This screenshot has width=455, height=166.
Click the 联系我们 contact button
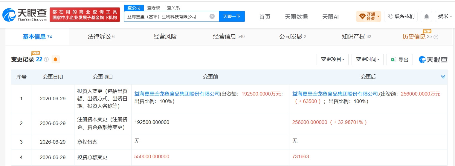[401, 16]
